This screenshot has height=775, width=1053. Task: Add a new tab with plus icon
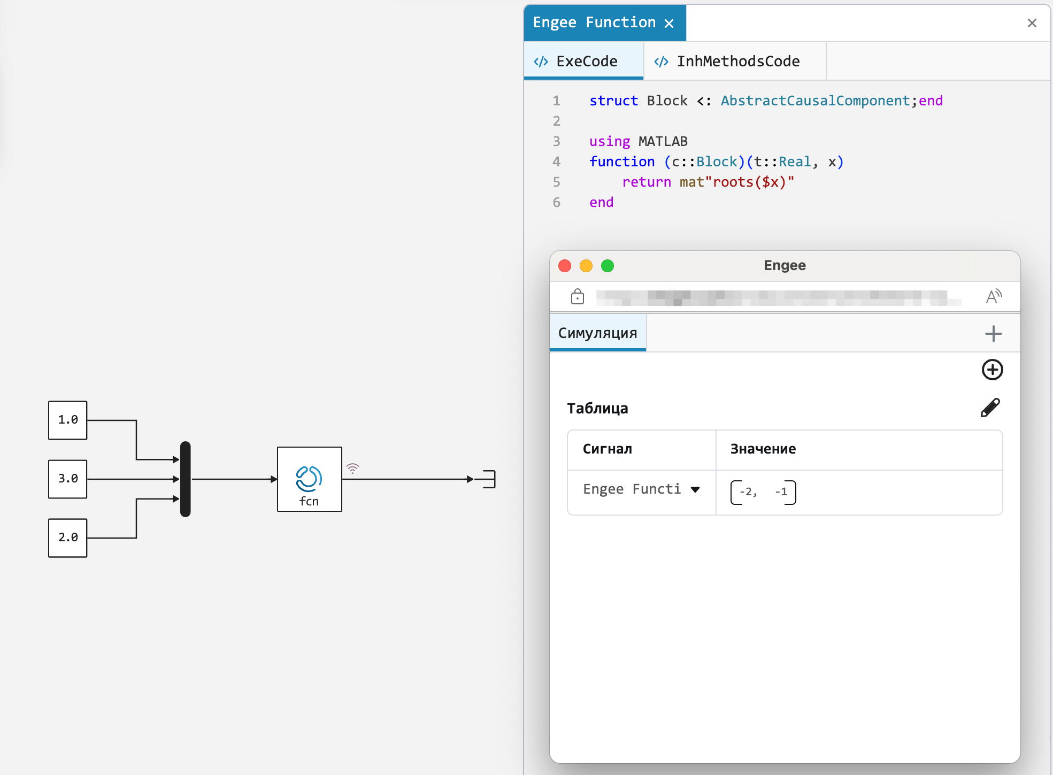click(993, 334)
